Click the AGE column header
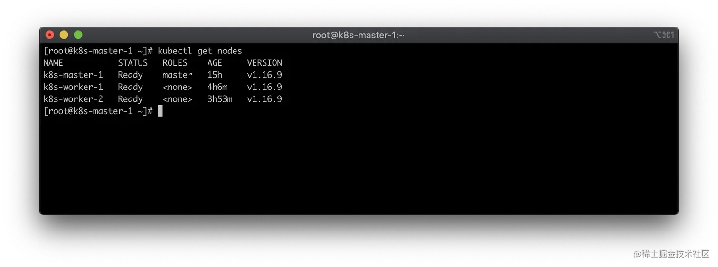718x267 pixels. pos(215,63)
